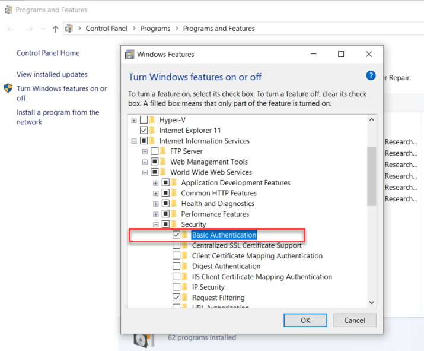
Task: Click the Hyper-V folder icon
Action: pos(152,119)
